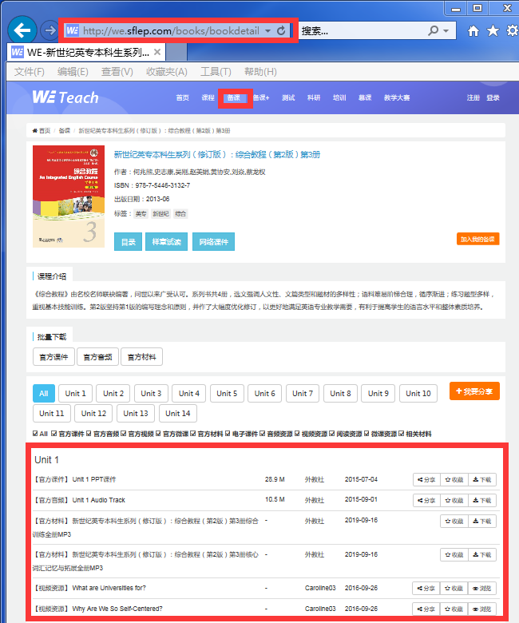Open the browser home page icon
This screenshot has width=519, height=623.
click(x=473, y=30)
